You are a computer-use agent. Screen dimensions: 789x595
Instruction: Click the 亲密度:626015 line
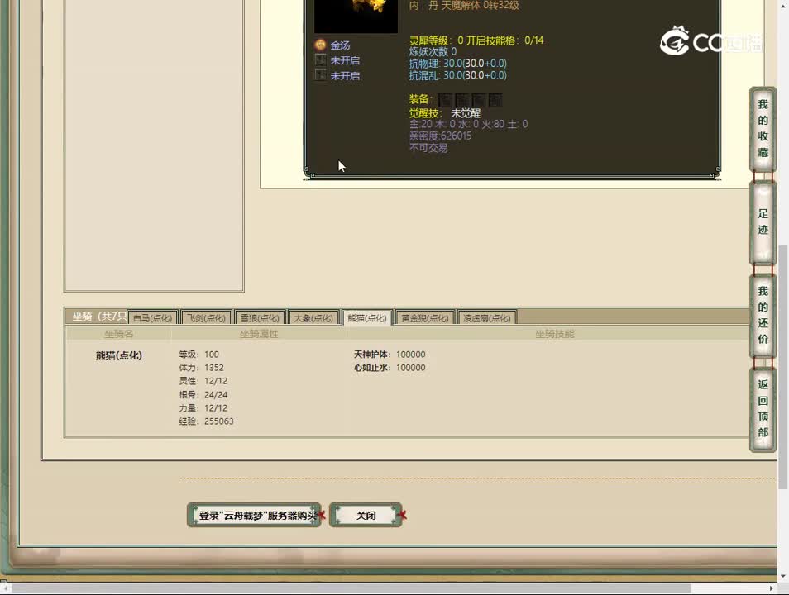440,136
